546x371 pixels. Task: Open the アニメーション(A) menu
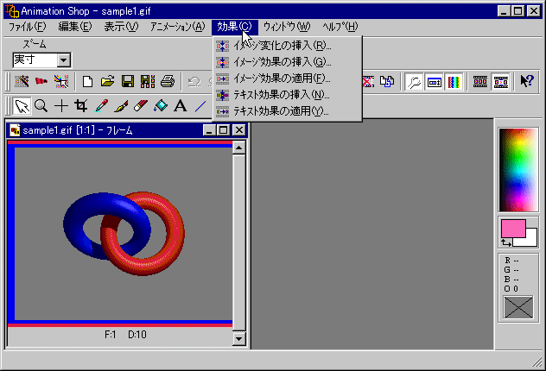(x=178, y=27)
